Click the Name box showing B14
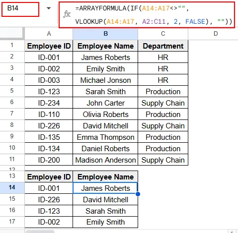238x233 pixels. (20, 9)
